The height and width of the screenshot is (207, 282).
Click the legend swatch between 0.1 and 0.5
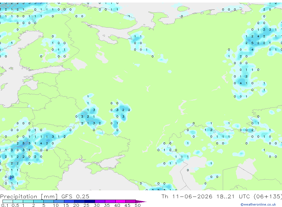coord(8,201)
